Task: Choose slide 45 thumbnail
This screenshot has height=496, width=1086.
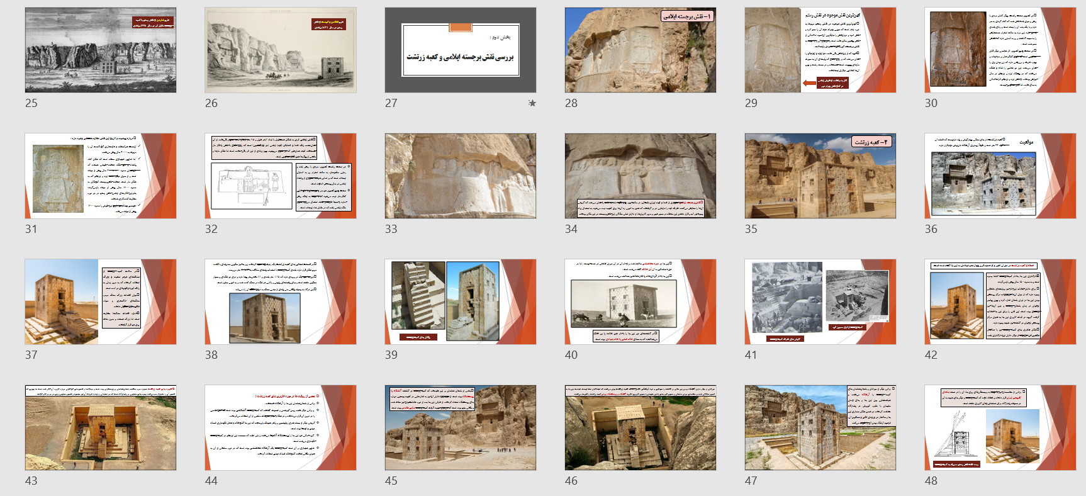Action: pyautogui.click(x=461, y=428)
